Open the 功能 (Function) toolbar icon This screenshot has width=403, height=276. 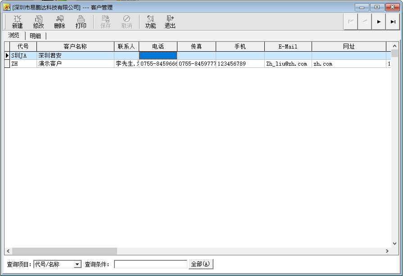[150, 22]
